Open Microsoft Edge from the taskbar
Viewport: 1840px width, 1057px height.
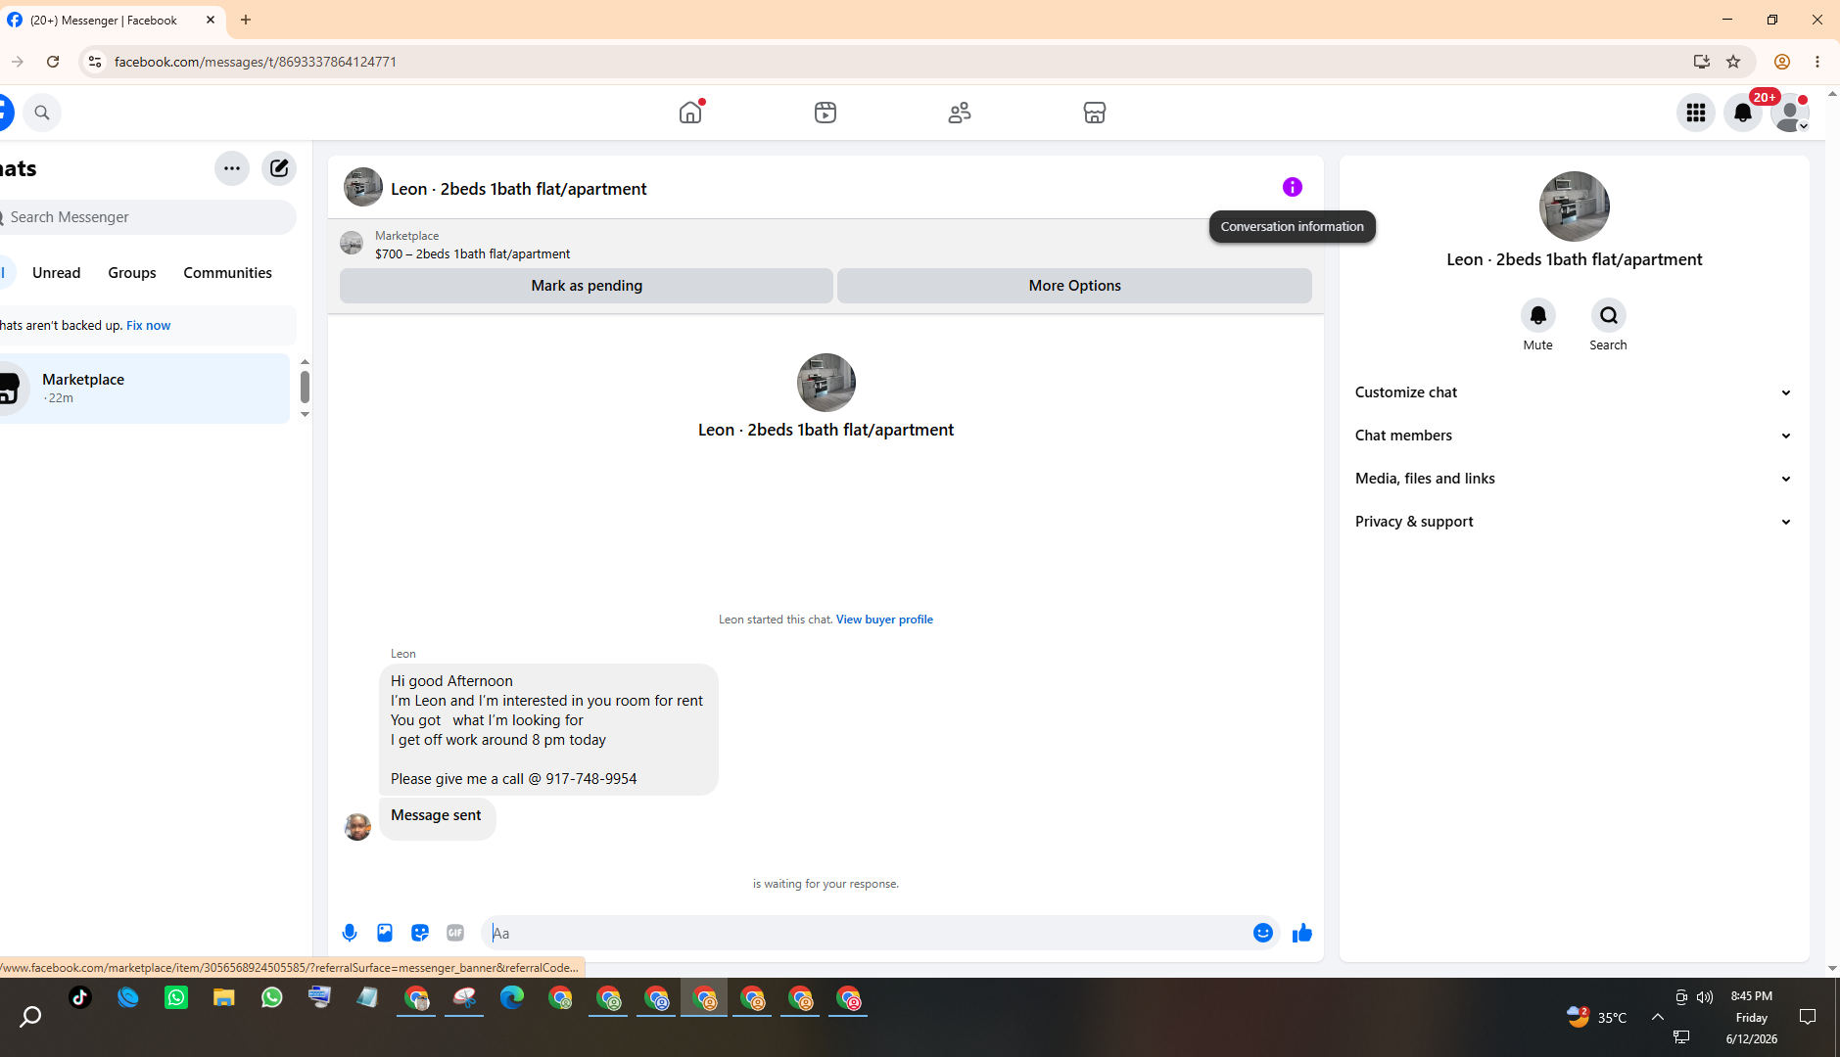tap(512, 998)
